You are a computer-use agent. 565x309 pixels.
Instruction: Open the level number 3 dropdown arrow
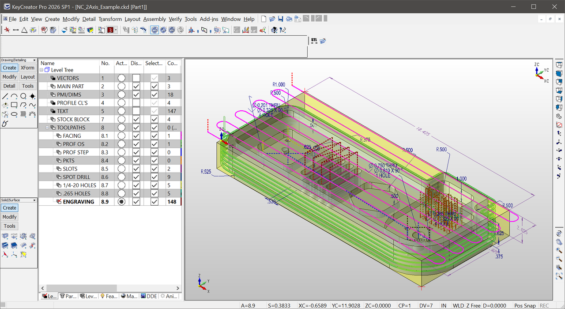click(116, 30)
